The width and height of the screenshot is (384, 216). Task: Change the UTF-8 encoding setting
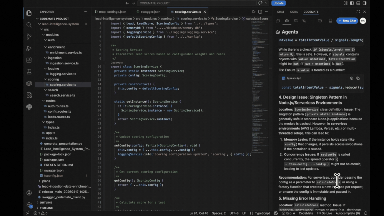tap(234, 213)
